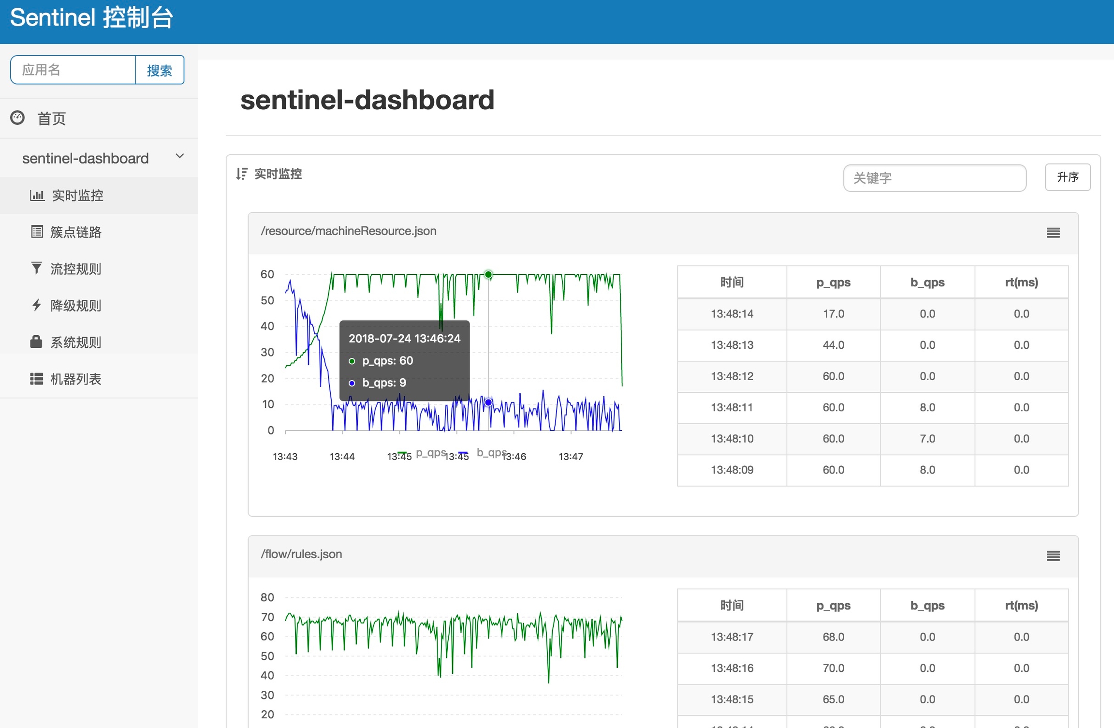Click the lock icon for 系统规则
This screenshot has width=1114, height=728.
click(x=36, y=342)
